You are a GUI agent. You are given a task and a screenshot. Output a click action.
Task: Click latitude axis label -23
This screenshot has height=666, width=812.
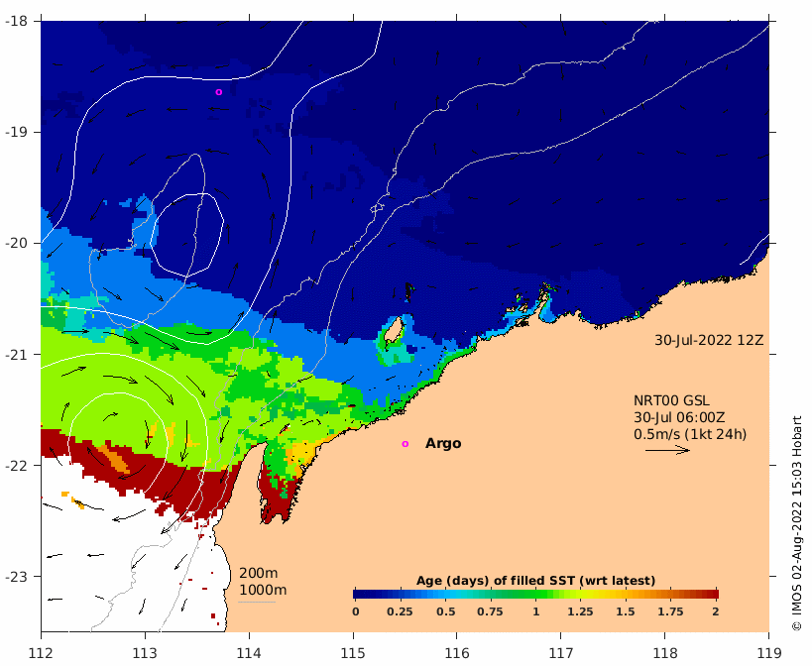tap(15, 576)
